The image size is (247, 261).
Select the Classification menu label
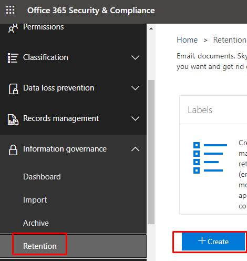pyautogui.click(x=46, y=57)
